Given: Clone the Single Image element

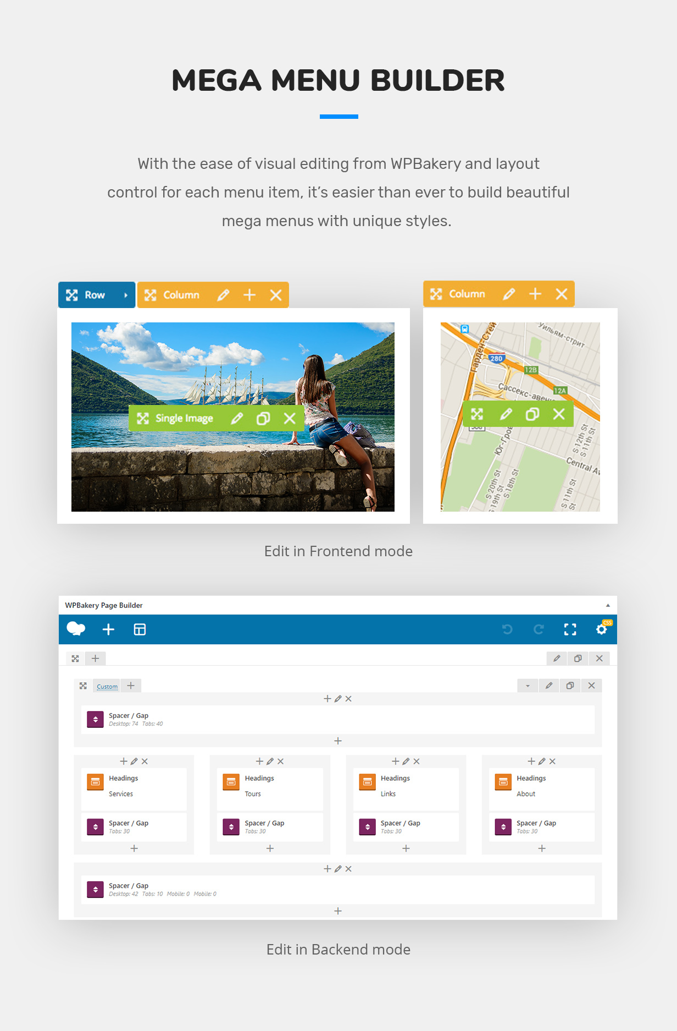Looking at the screenshot, I should click(x=263, y=419).
